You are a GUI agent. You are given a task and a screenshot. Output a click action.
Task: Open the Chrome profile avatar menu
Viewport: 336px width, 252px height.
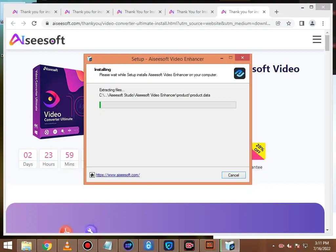click(312, 23)
